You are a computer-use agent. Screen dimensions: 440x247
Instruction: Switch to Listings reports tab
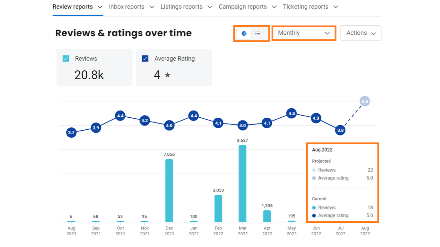pyautogui.click(x=181, y=7)
